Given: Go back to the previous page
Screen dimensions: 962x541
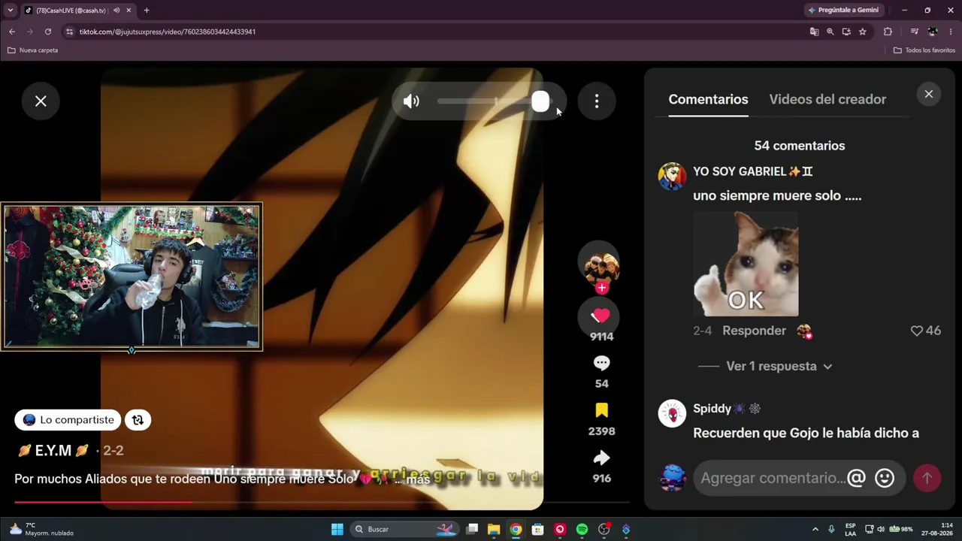Looking at the screenshot, I should coord(12,32).
